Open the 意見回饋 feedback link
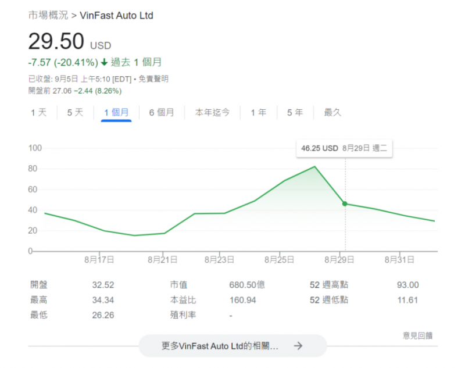 coord(417,335)
